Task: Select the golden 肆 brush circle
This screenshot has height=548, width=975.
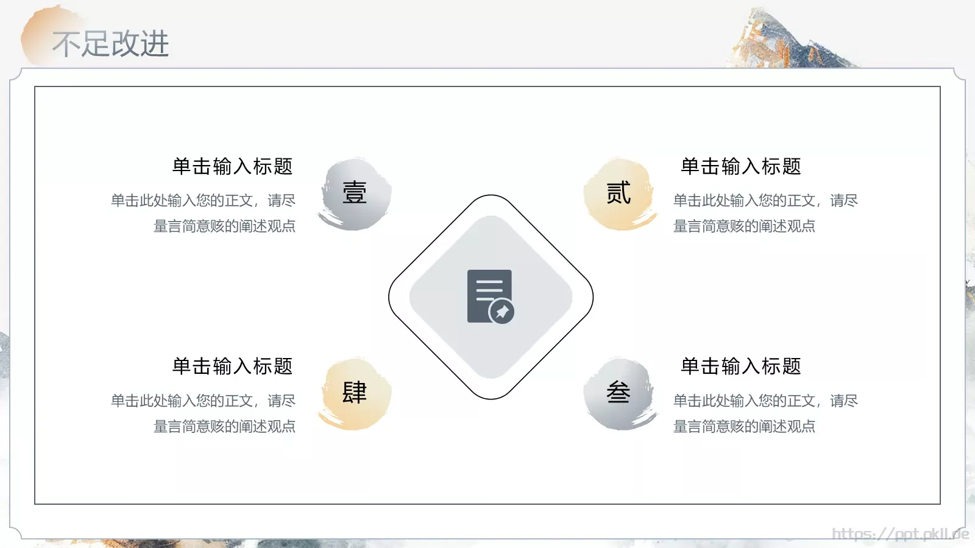Action: [355, 394]
